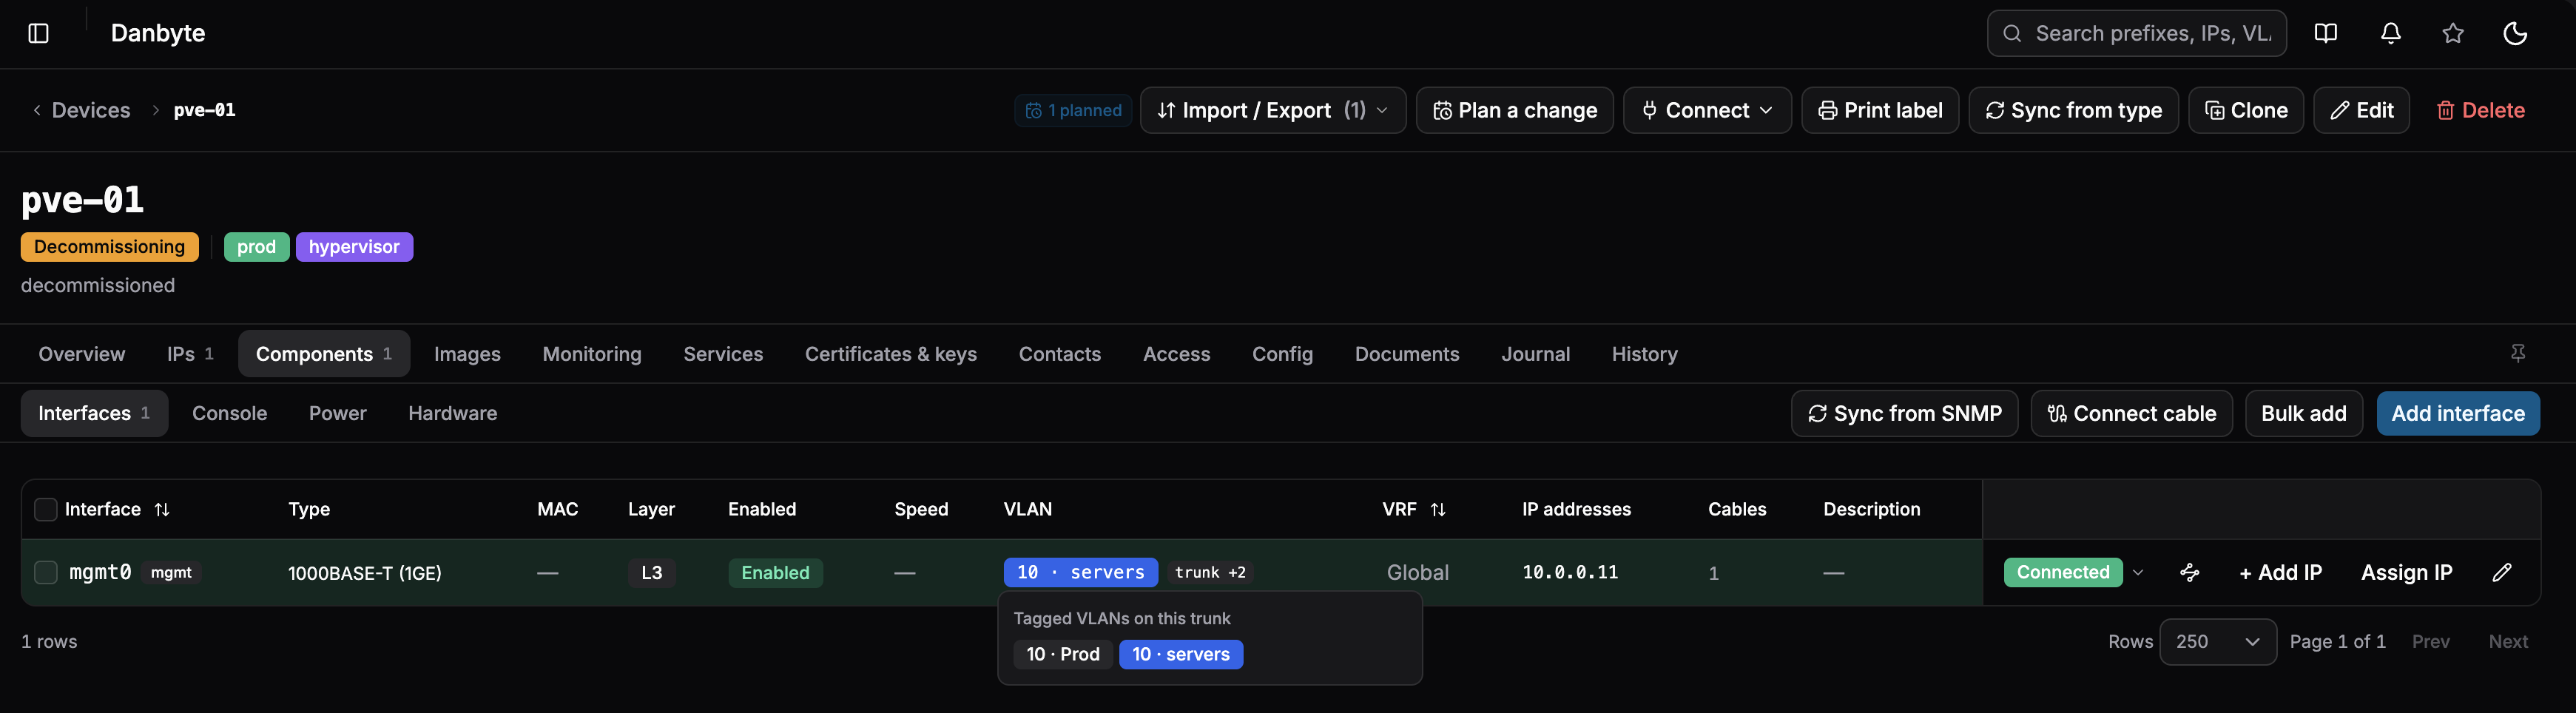This screenshot has height=713, width=2576.
Task: Open the Images tab
Action: pyautogui.click(x=467, y=354)
